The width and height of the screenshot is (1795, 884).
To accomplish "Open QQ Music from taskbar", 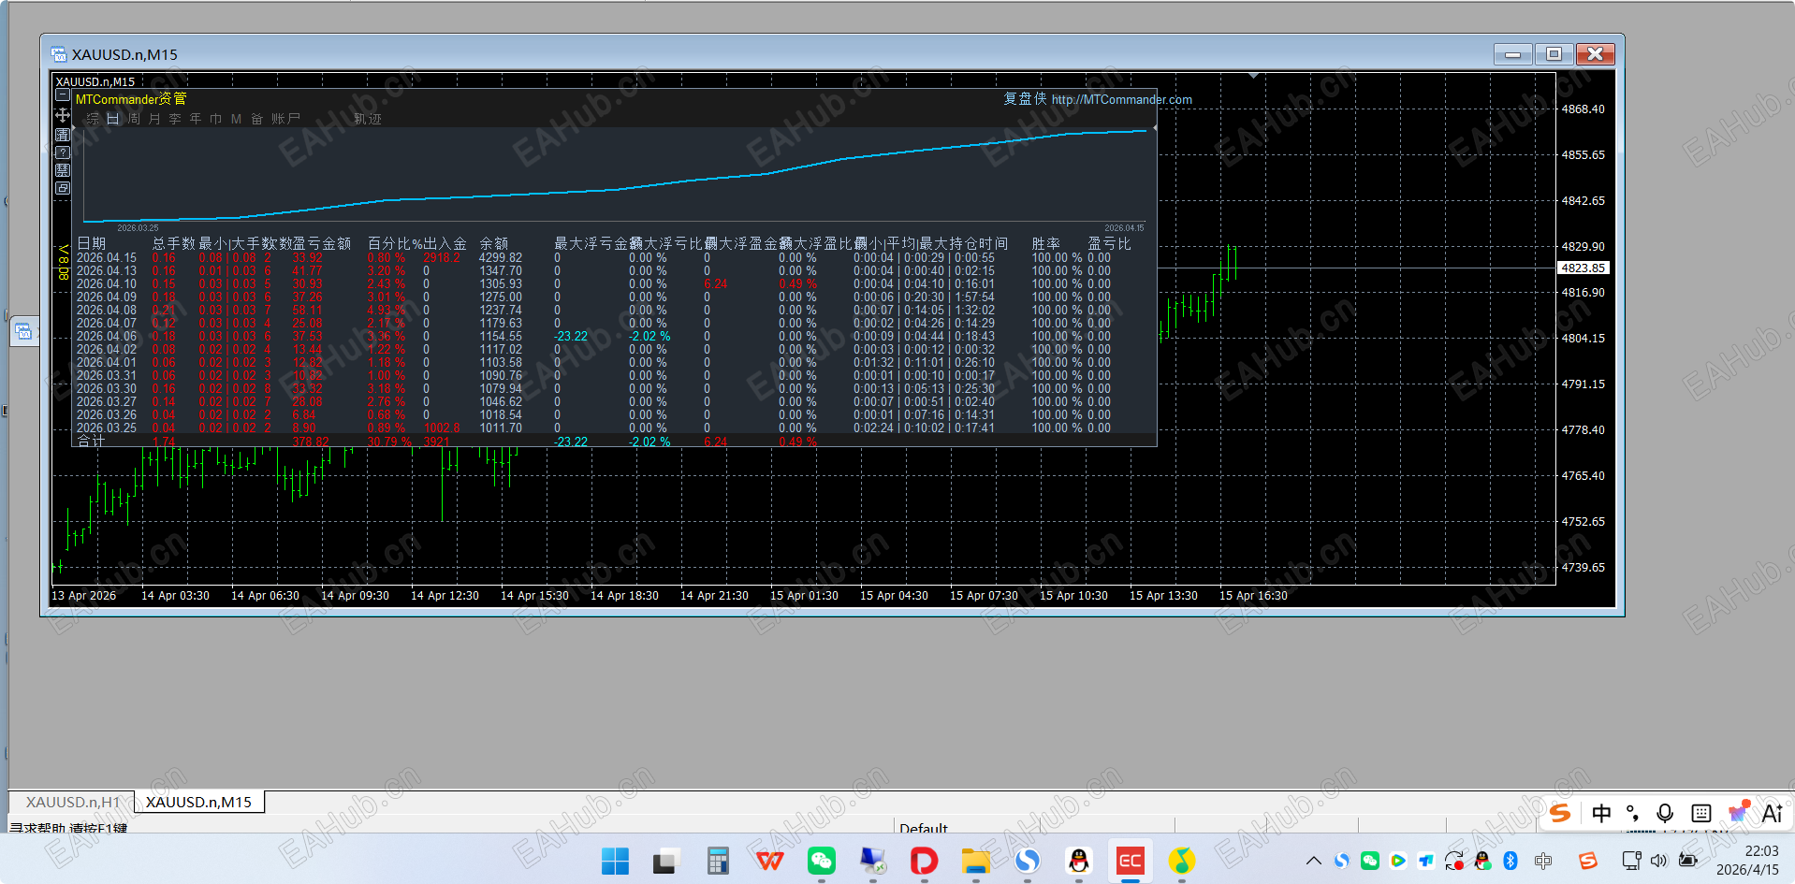I will tap(1182, 861).
